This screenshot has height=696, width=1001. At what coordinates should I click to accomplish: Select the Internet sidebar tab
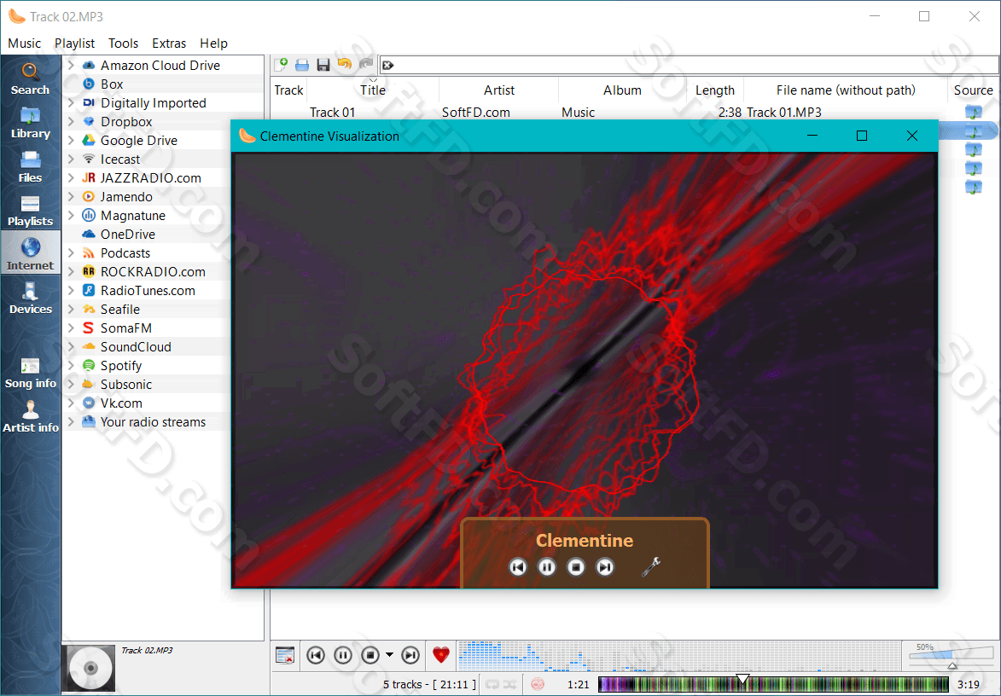(30, 252)
